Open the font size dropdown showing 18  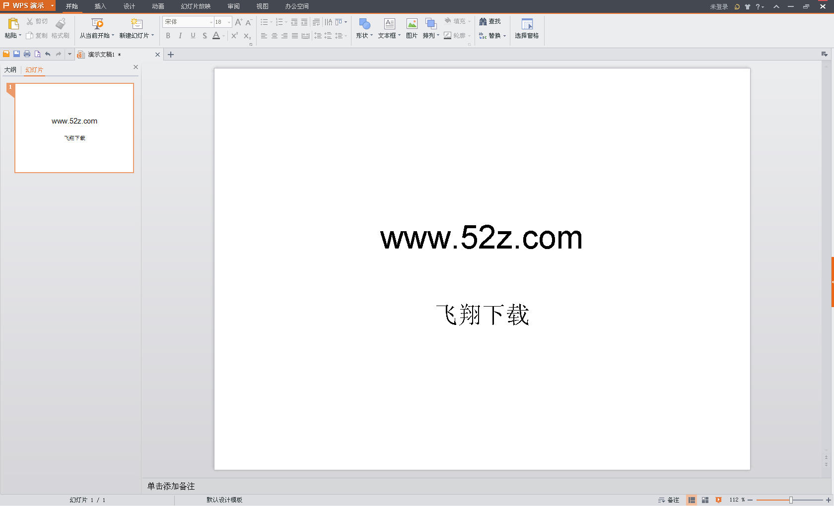pyautogui.click(x=229, y=22)
